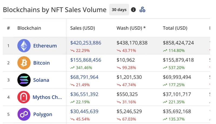Screen dimensions: 216x124
Task: Click the Polygon logo icon
Action: (24, 114)
